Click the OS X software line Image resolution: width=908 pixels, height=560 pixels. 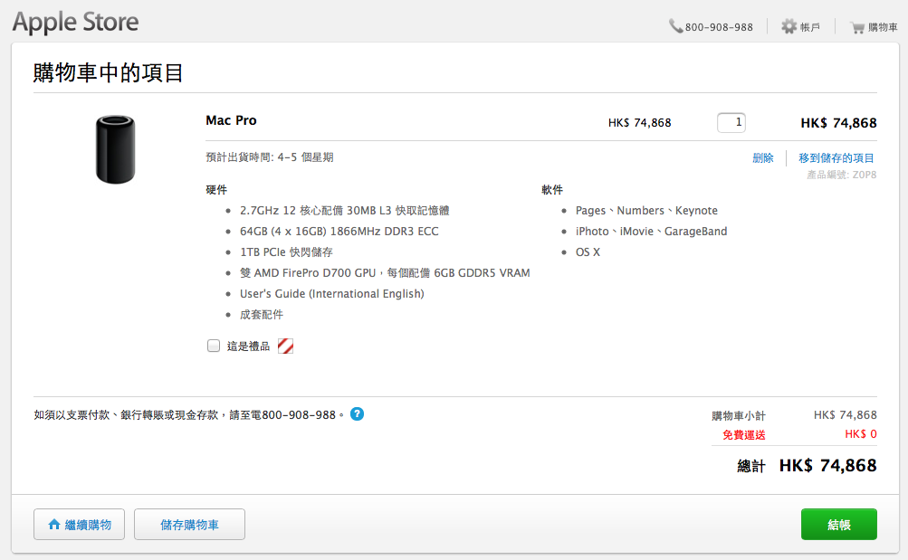pyautogui.click(x=588, y=252)
